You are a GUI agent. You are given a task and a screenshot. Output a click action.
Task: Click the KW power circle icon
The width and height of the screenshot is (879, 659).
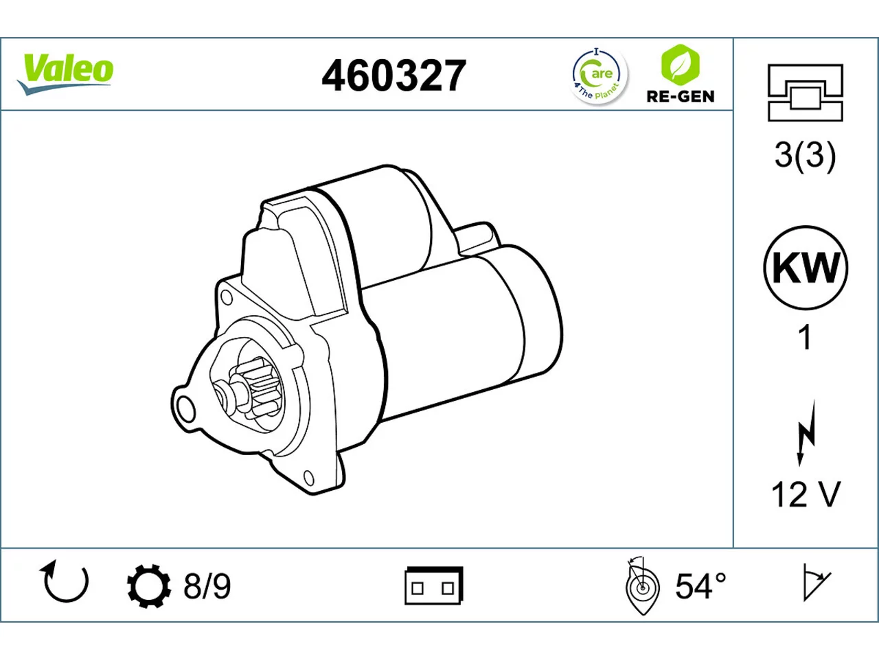point(806,268)
